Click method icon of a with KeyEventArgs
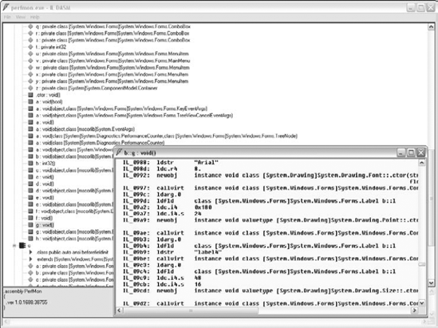438x328 pixels. pos(31,109)
